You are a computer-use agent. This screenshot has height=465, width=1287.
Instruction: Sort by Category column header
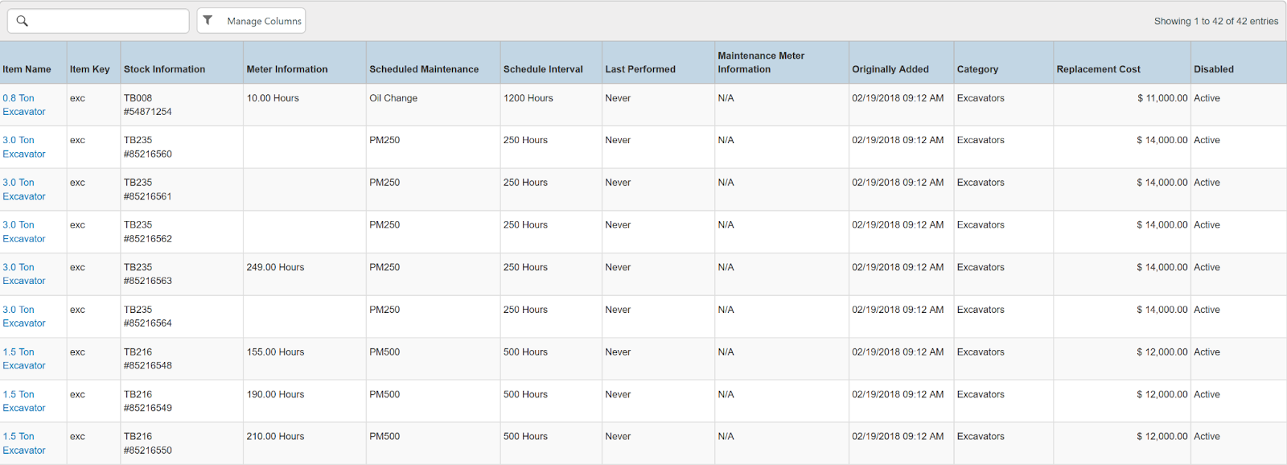[x=977, y=69]
